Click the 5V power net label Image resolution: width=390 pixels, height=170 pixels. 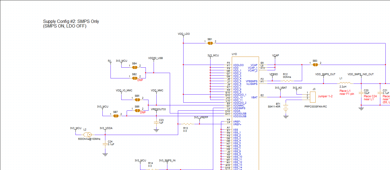tap(109, 61)
